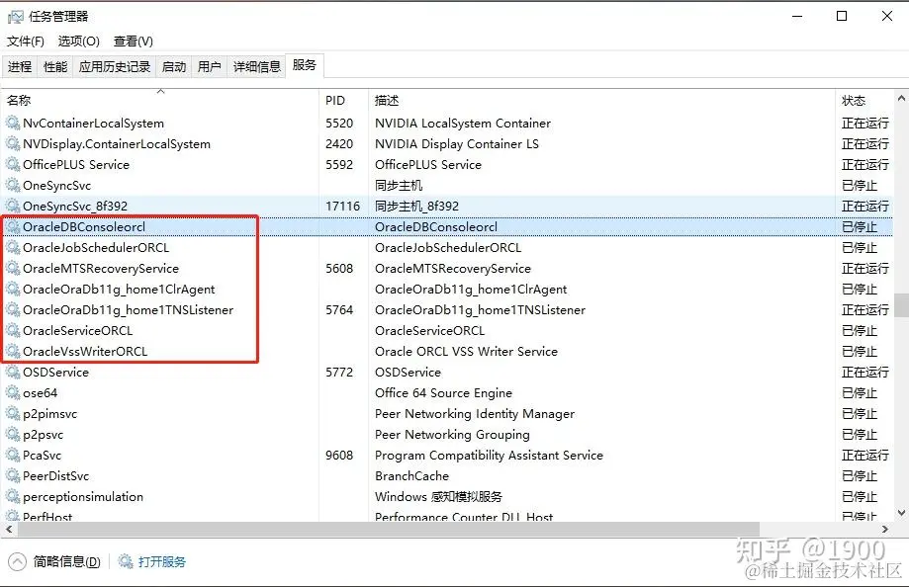This screenshot has width=909, height=587.
Task: Click the horizontal scrollbar thumb
Action: [x=389, y=529]
